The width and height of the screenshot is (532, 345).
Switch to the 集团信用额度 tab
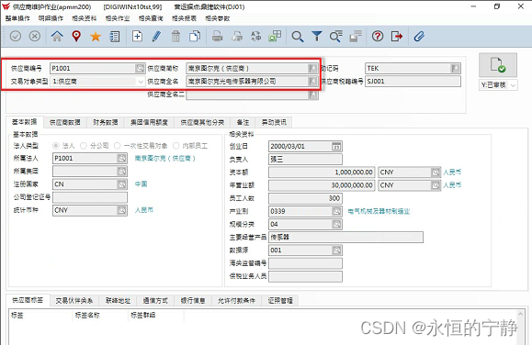(x=149, y=122)
